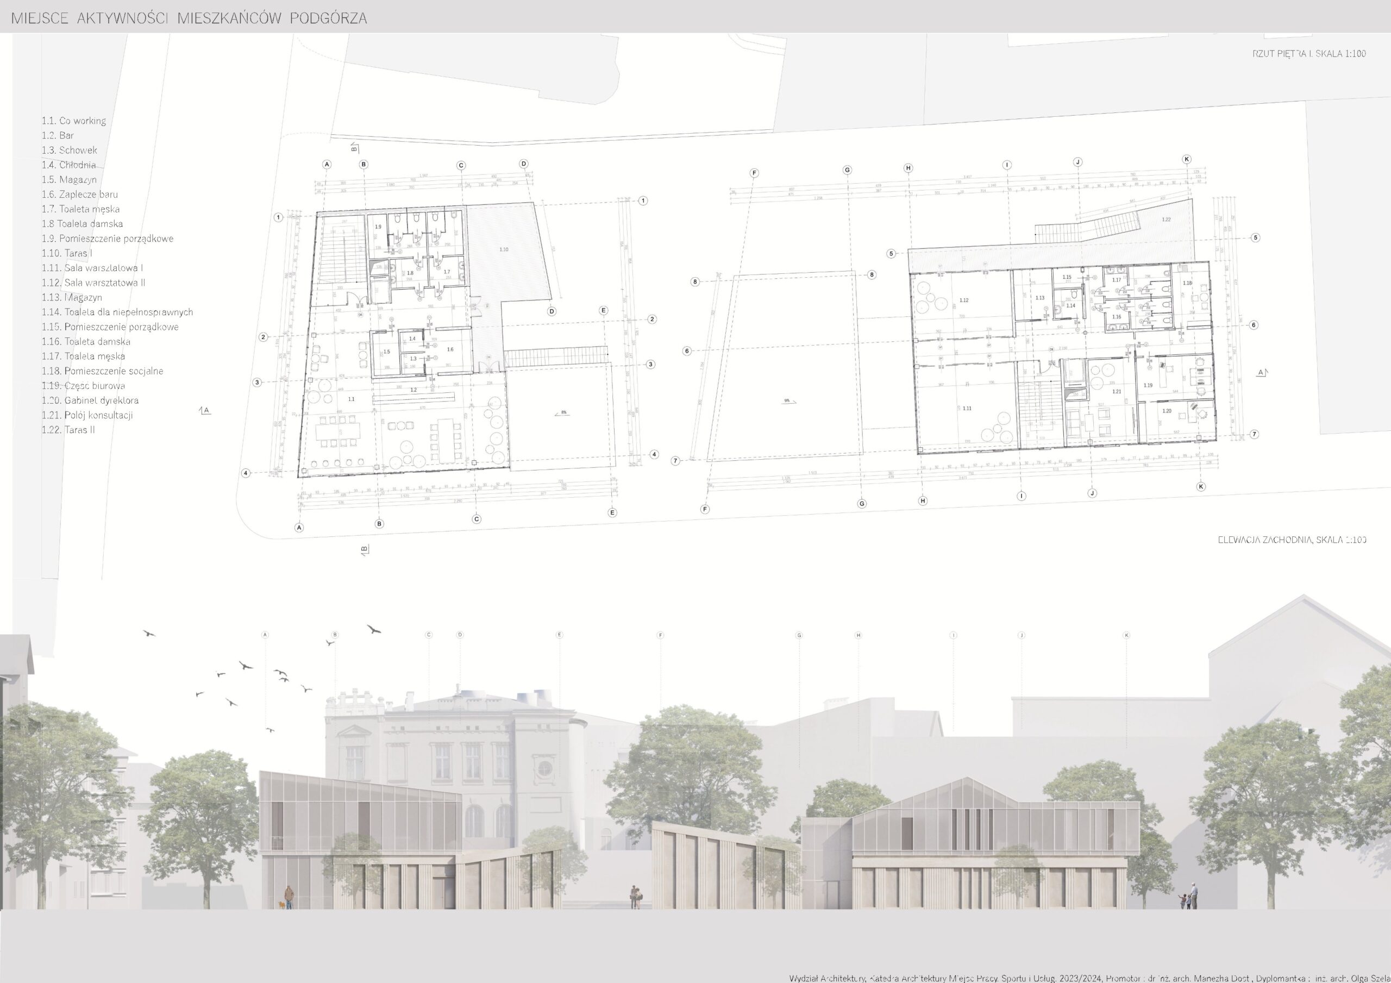Click 'Elewacja zachodnia, skala 1:100' caption
Screen dimensions: 1391x983
[1292, 540]
